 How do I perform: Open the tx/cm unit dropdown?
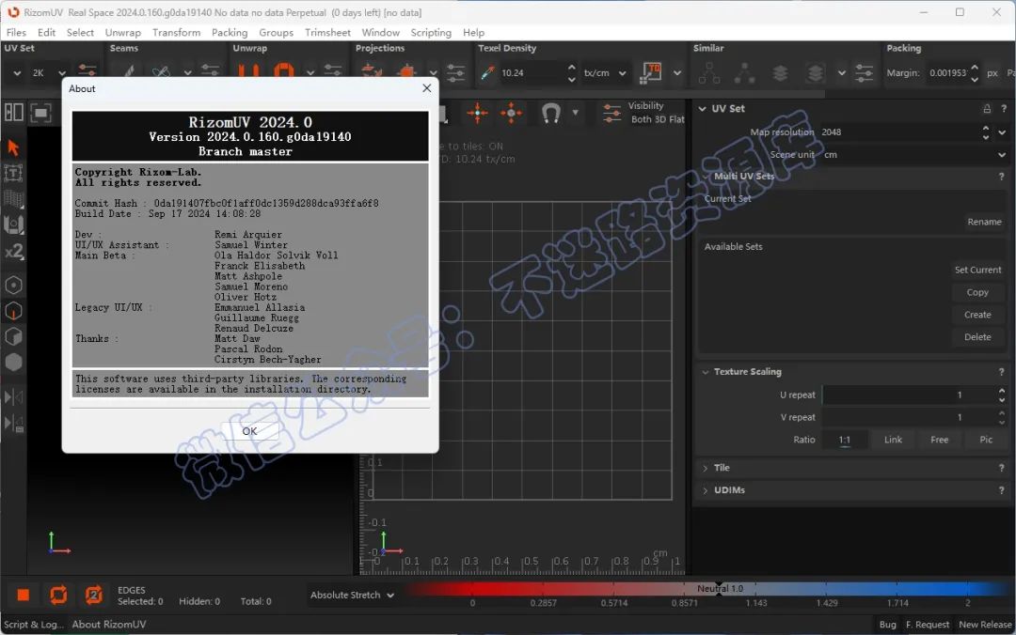tap(605, 73)
